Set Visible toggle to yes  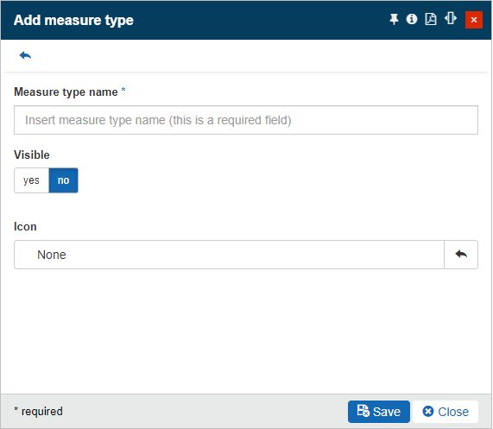coord(31,180)
